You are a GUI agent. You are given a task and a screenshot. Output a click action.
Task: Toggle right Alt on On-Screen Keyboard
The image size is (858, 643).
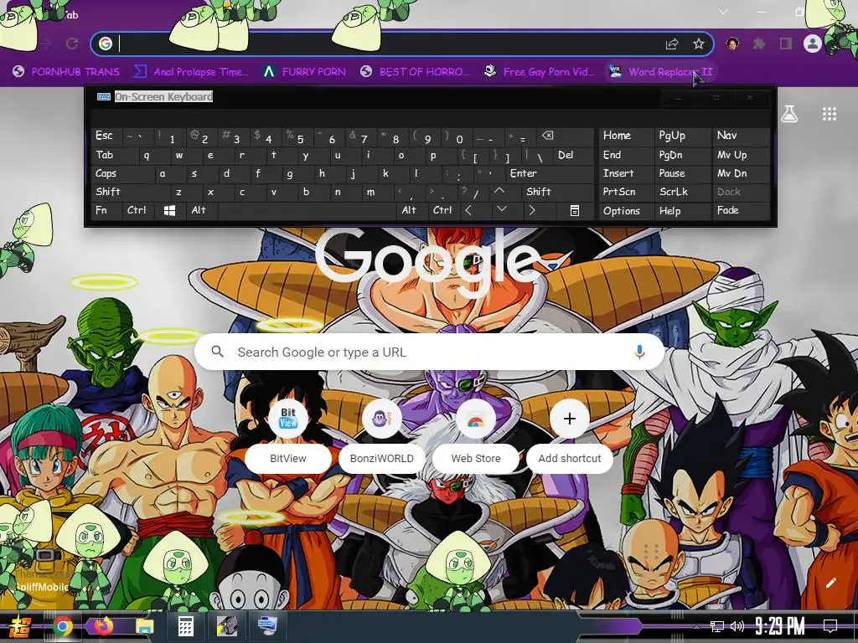tap(411, 210)
